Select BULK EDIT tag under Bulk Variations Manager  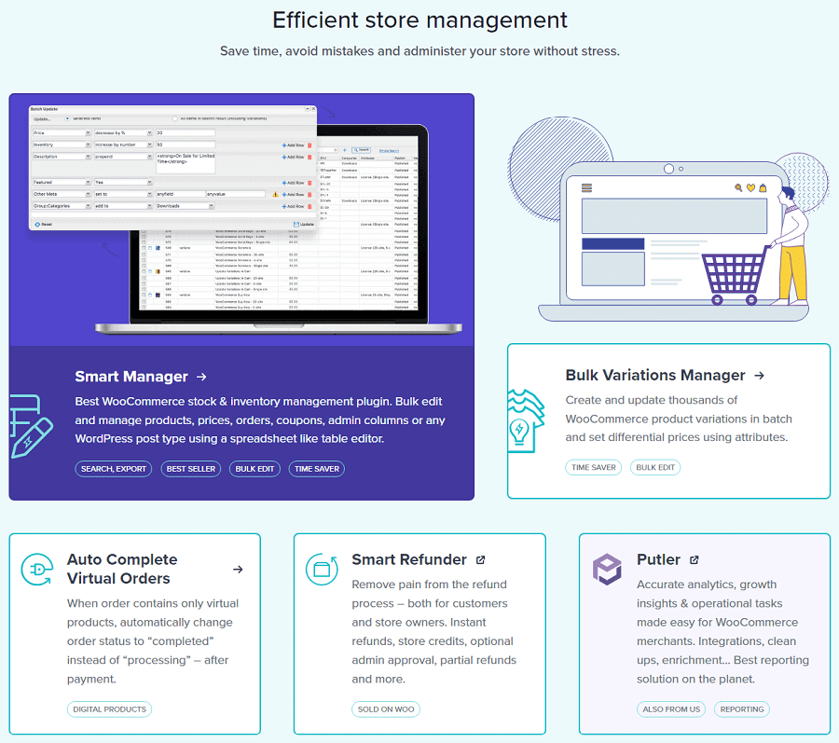(x=655, y=467)
